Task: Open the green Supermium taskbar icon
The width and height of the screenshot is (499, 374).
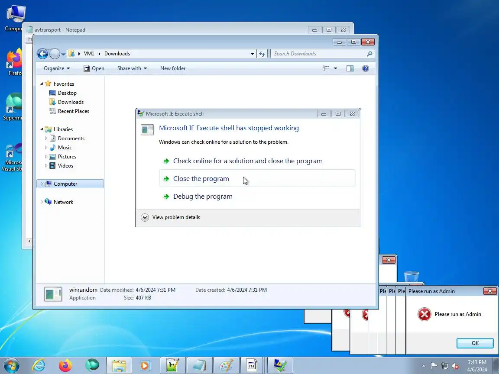Action: click(92, 365)
